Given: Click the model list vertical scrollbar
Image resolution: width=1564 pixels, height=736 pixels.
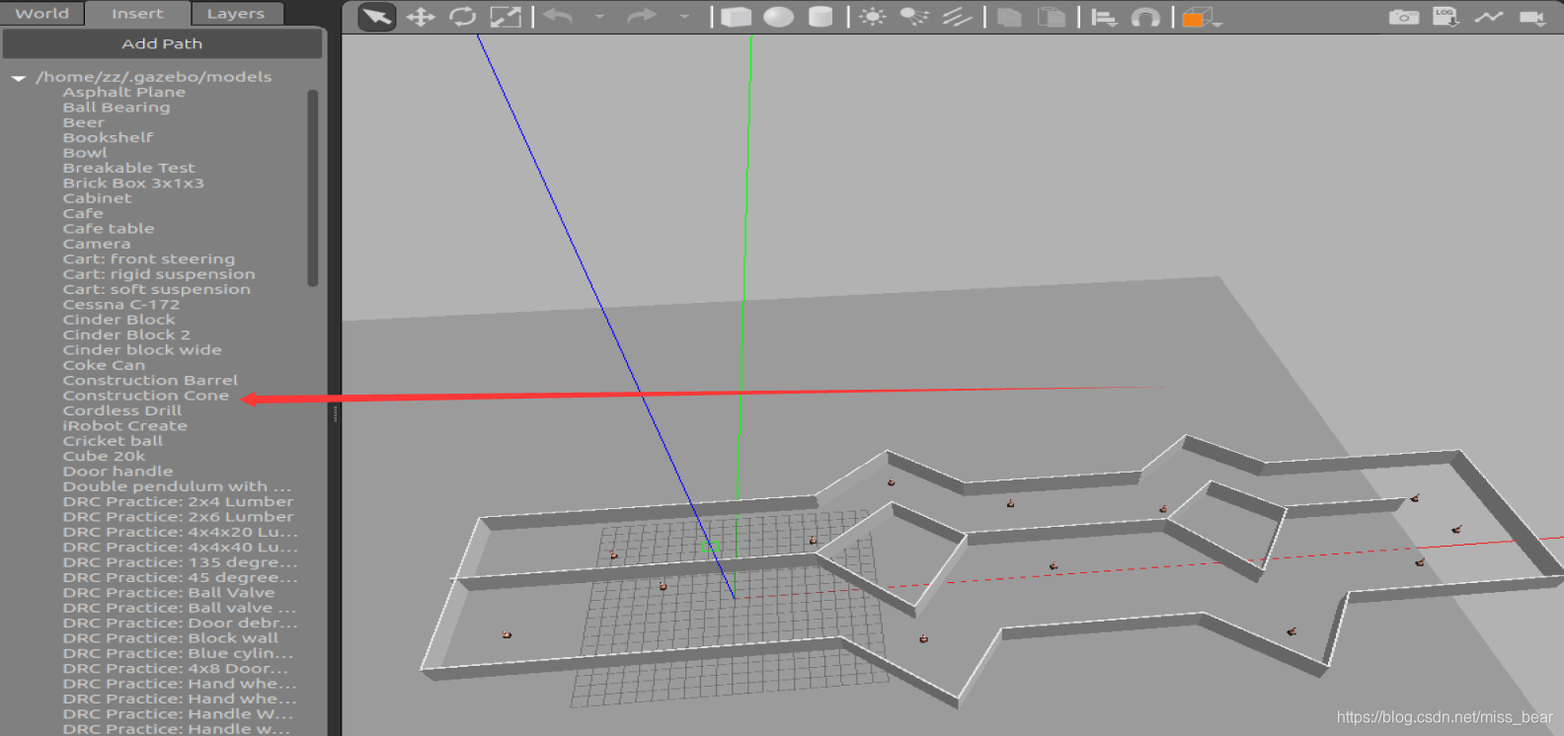Looking at the screenshot, I should click(313, 187).
